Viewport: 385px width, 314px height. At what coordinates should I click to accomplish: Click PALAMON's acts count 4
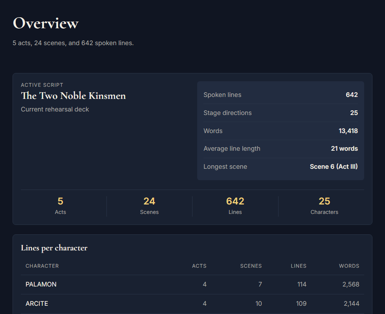(x=205, y=284)
